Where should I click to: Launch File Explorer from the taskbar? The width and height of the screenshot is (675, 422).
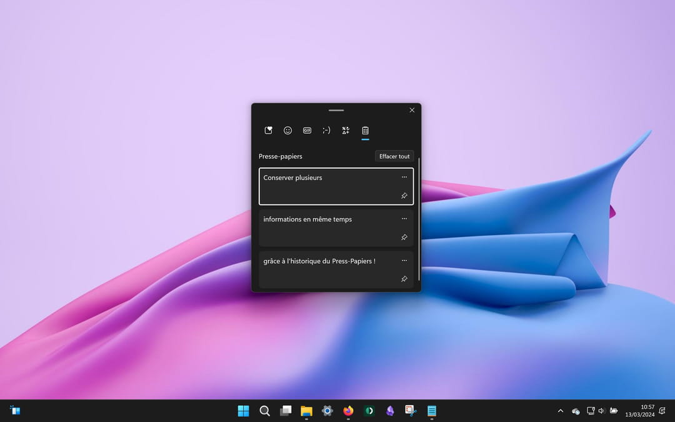(x=306, y=411)
